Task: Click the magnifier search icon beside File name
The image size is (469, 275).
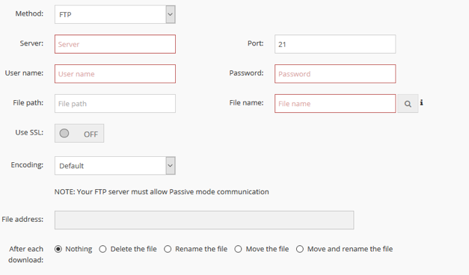Action: pyautogui.click(x=408, y=104)
